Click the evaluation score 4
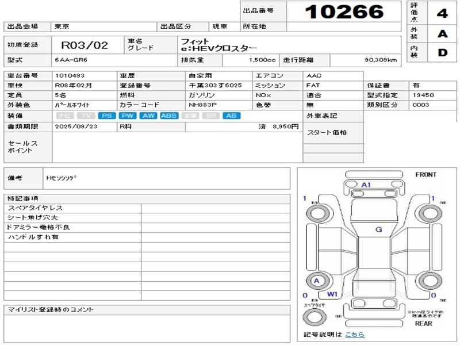The height and width of the screenshot is (345, 460). tap(442, 13)
